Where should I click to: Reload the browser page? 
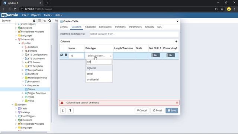[15, 9]
